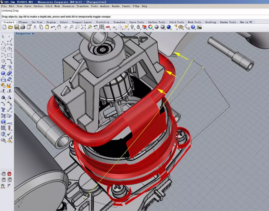The width and height of the screenshot is (269, 211).
Task: Click the color wheel icon
Action: 150,27
